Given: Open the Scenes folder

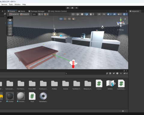Looking at the screenshot, I should coord(66,85).
